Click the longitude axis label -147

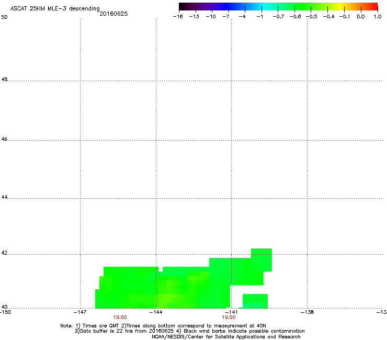point(80,312)
